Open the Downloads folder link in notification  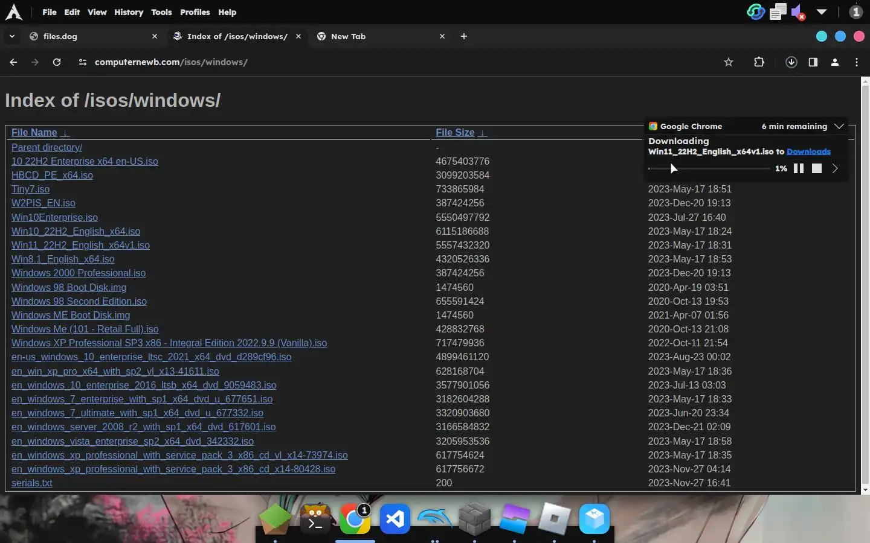click(x=808, y=151)
